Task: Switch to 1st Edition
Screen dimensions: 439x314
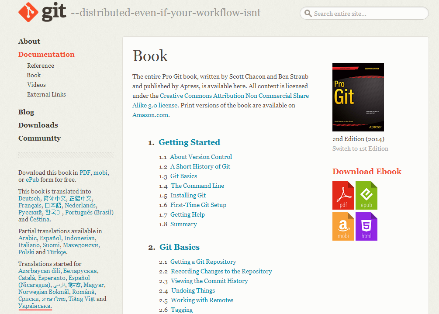Action: tap(360, 148)
